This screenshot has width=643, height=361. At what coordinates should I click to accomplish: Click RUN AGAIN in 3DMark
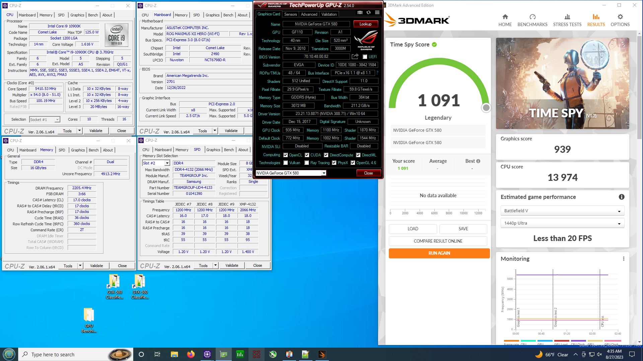coord(439,253)
